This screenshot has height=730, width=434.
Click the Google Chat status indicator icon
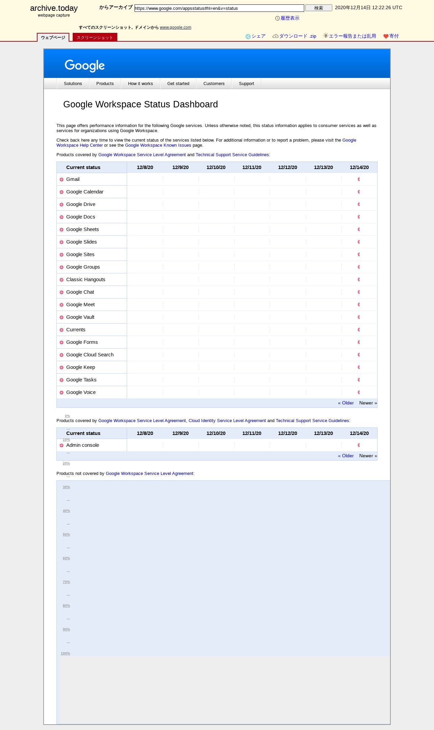(x=62, y=292)
